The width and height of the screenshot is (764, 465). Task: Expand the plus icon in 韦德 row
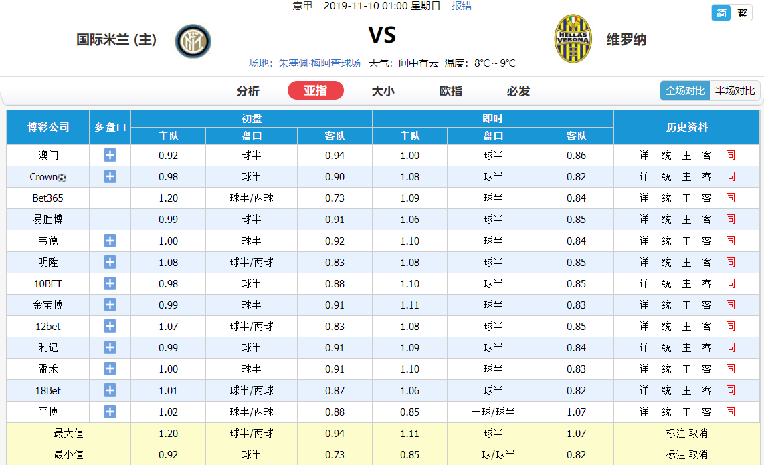point(110,241)
